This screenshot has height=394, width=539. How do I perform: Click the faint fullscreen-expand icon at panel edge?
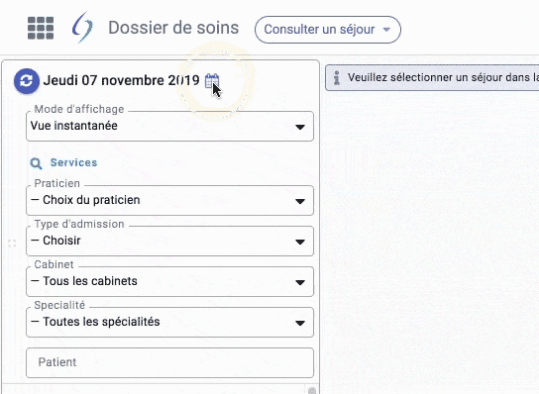(x=12, y=244)
